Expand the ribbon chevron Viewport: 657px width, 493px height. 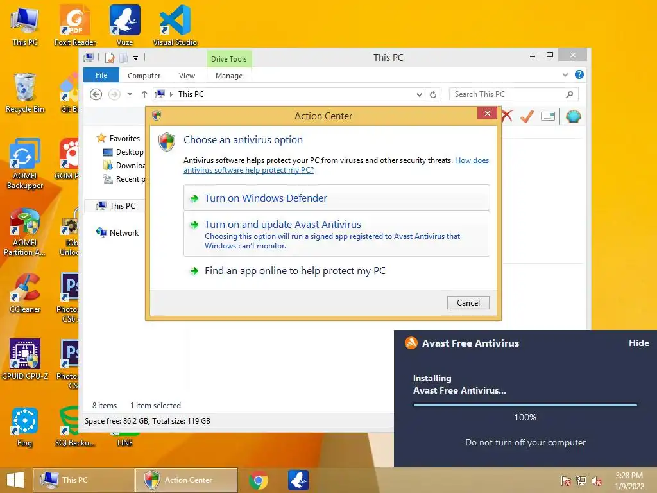[x=565, y=74]
